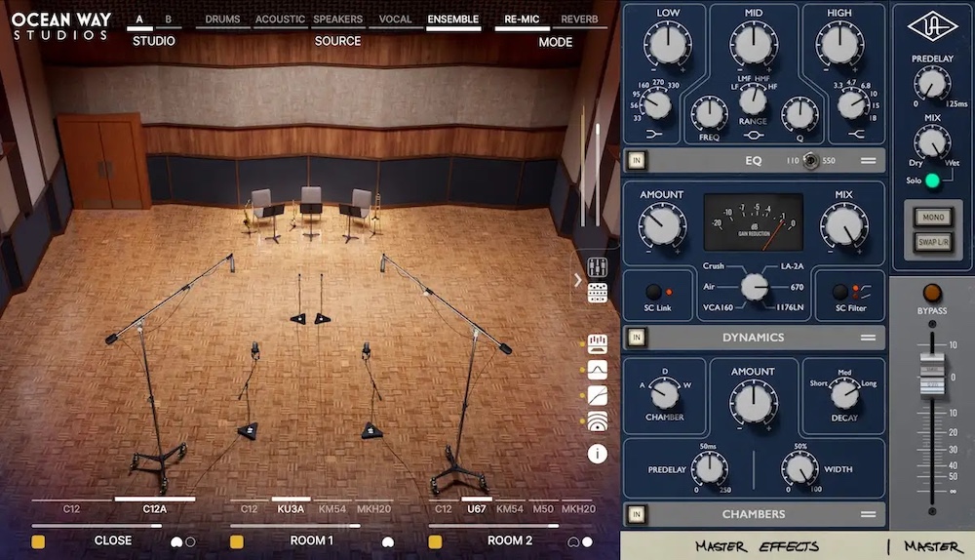The height and width of the screenshot is (560, 975).
Task: Open the EQ section menu handle
Action: tap(868, 161)
